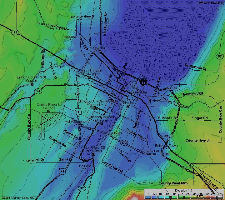Click the 'Ashwaubenon' label
225x200 pixels.
[76, 122]
